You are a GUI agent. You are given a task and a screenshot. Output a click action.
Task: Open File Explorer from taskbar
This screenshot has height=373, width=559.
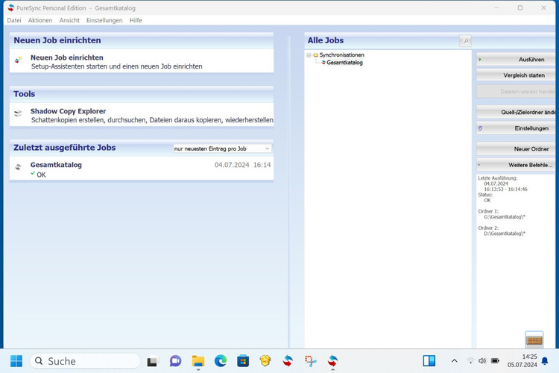click(198, 361)
